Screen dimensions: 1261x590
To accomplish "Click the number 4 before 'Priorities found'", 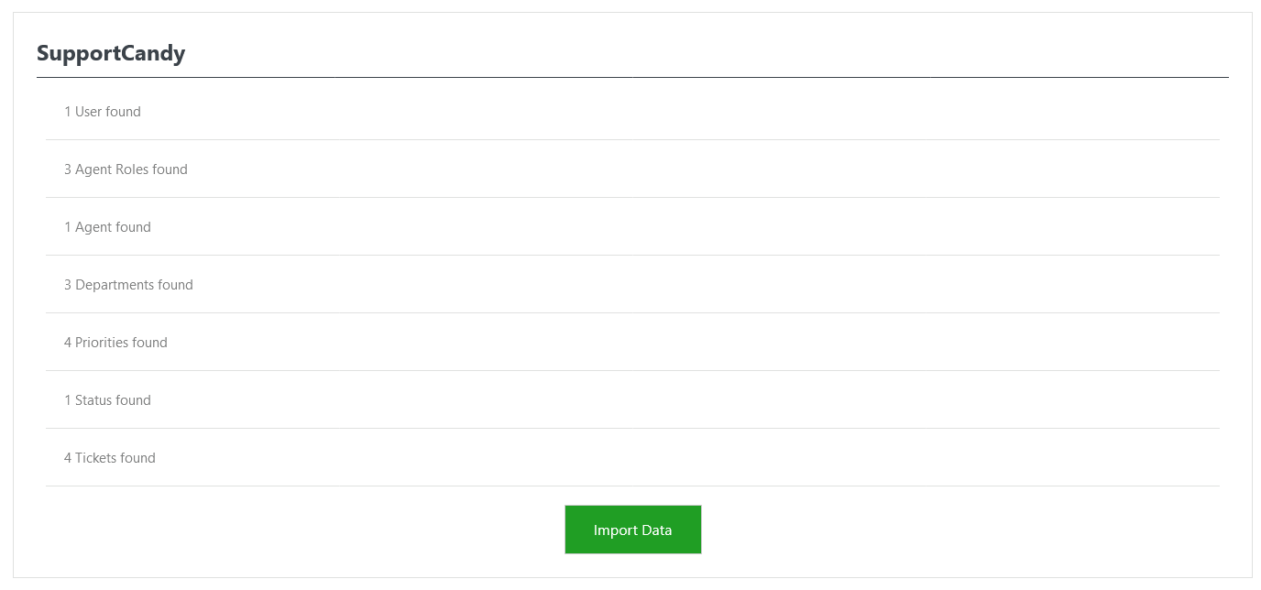I will coord(68,343).
